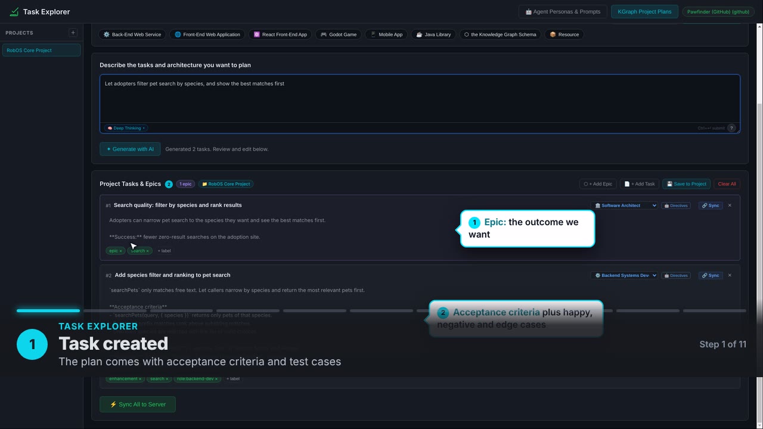
Task: Click Save to Project
Action: coord(686,184)
